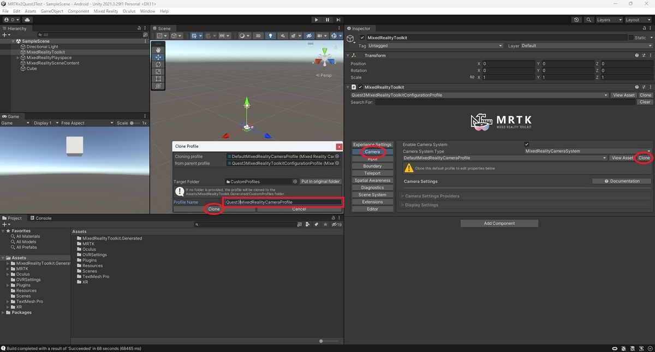The width and height of the screenshot is (655, 352).
Task: Select Cube in Hierarchy
Action: click(32, 68)
